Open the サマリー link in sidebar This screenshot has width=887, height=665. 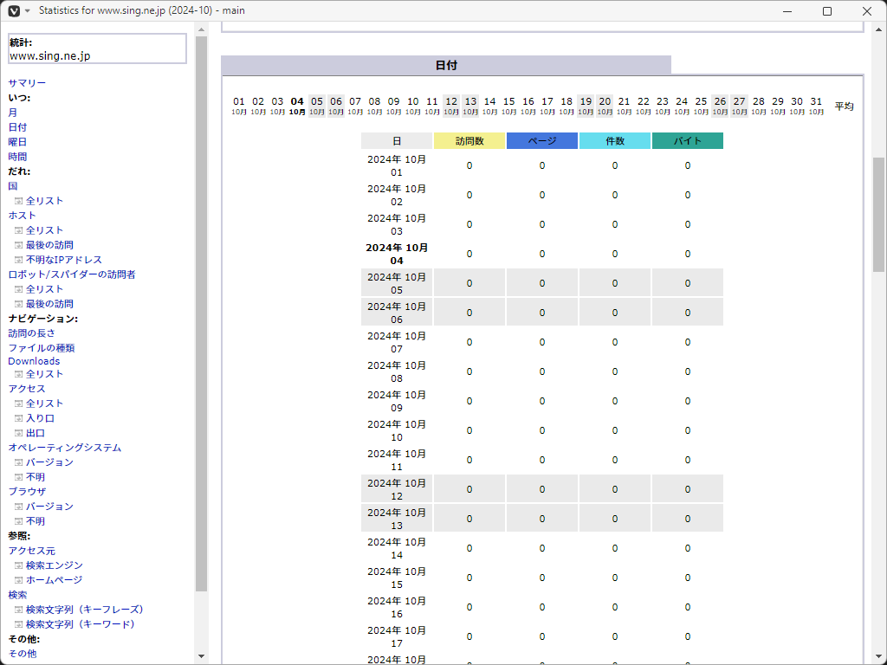27,83
